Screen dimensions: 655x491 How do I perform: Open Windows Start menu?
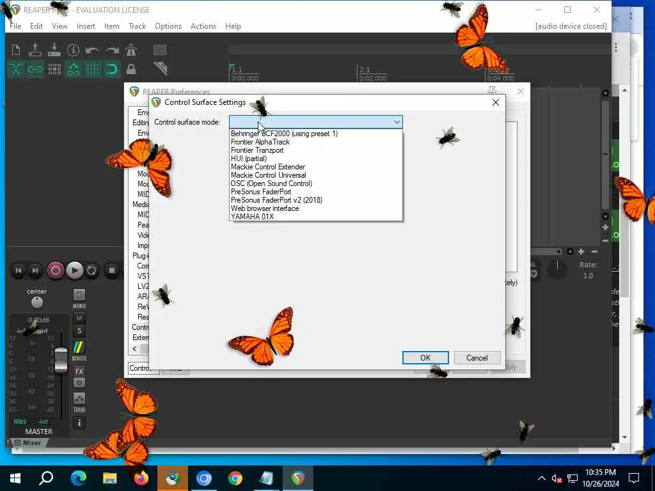(15, 478)
